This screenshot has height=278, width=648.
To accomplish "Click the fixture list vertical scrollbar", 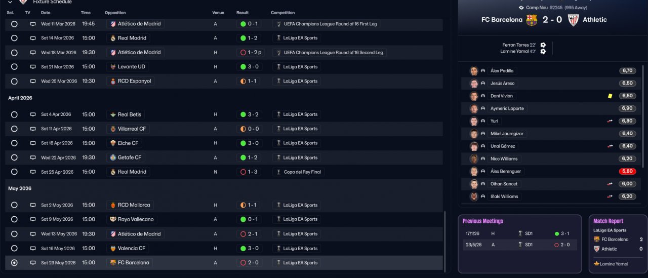I will pyautogui.click(x=445, y=241).
